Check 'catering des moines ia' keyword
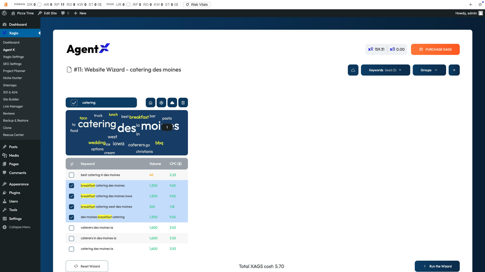The width and height of the screenshot is (485, 272). [x=71, y=249]
